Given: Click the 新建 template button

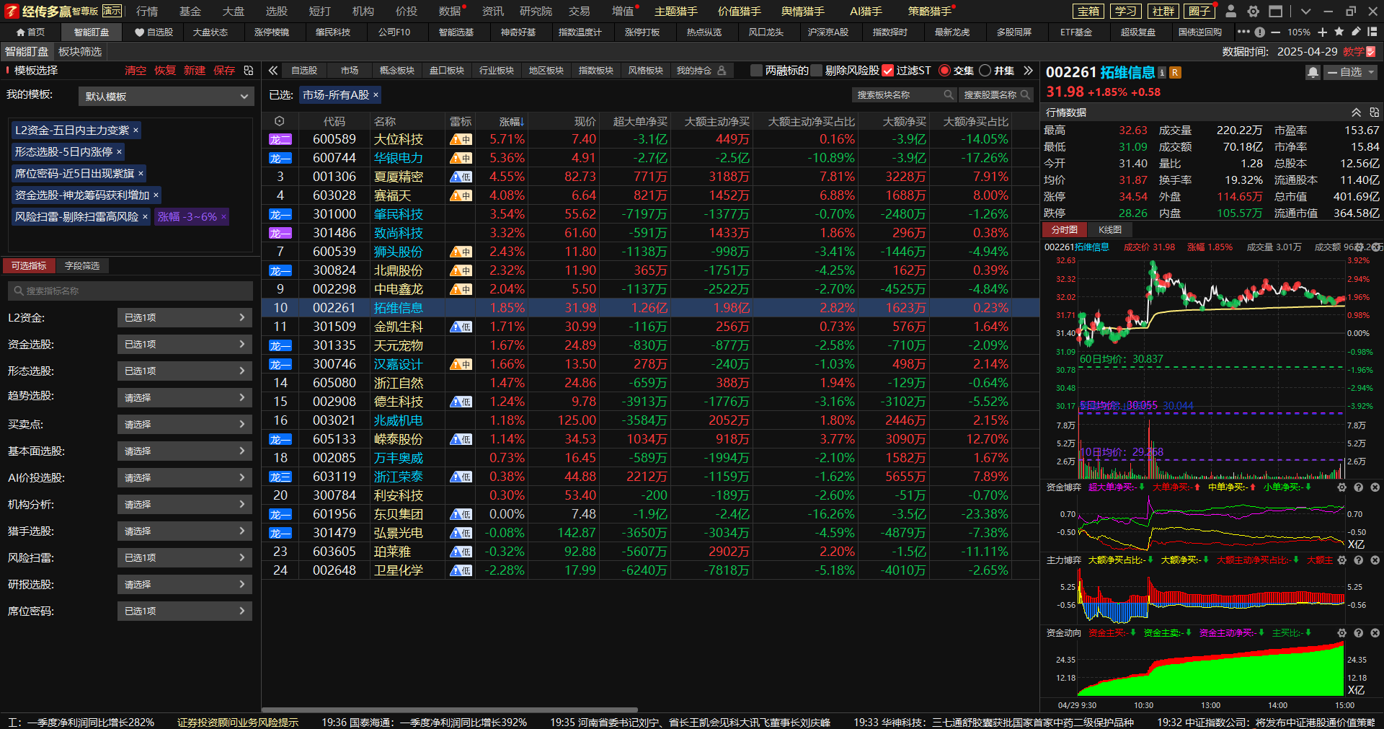Looking at the screenshot, I should pyautogui.click(x=195, y=71).
